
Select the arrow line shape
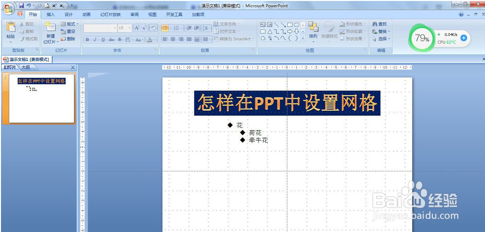tap(283, 24)
